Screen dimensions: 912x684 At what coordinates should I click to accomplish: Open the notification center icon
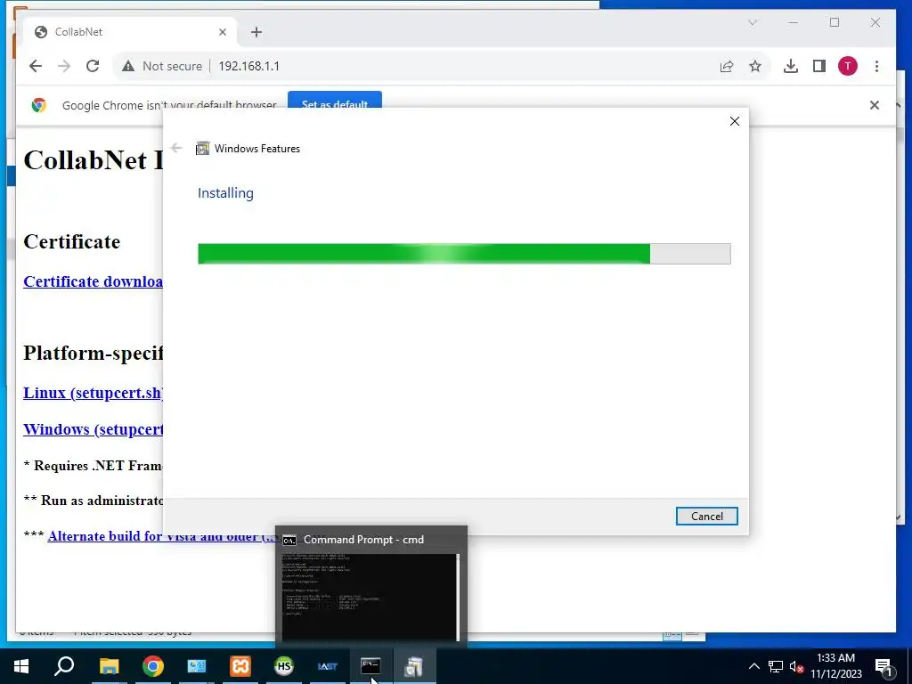(884, 666)
